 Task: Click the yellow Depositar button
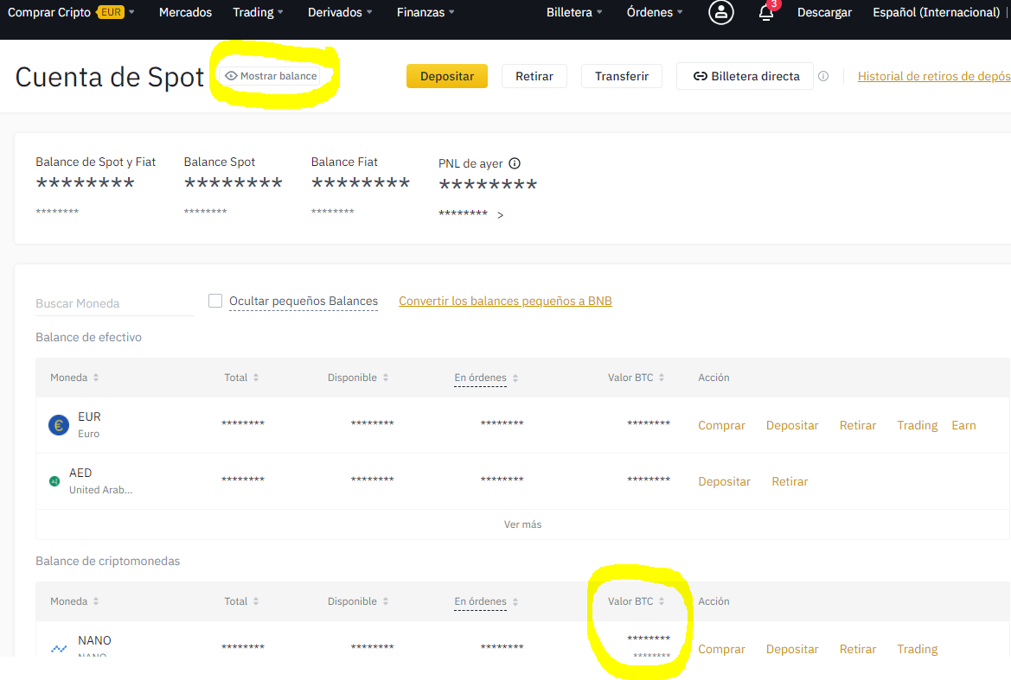coord(447,76)
